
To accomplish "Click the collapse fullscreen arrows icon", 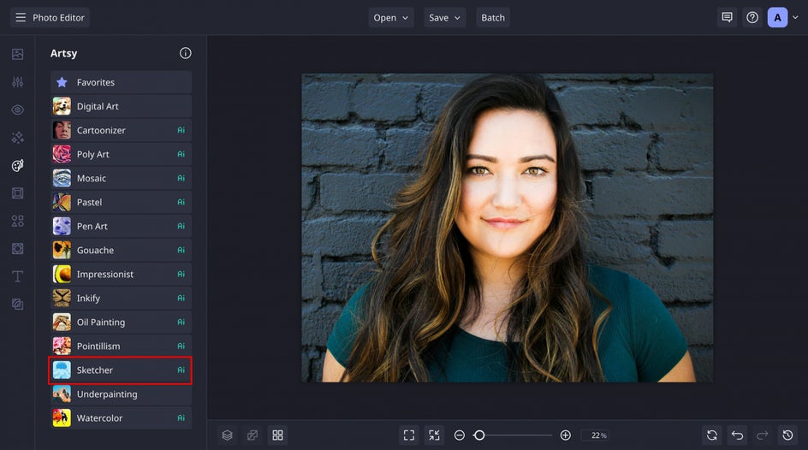I will point(435,435).
